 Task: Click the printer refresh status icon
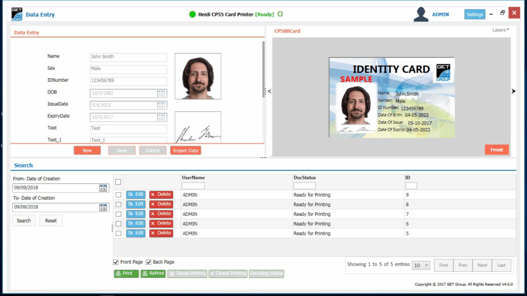click(280, 14)
